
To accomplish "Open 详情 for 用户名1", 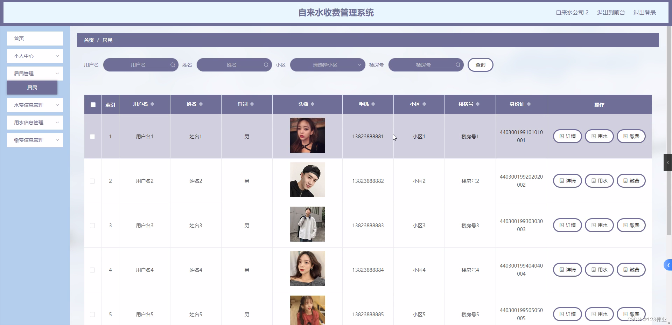I will [567, 136].
